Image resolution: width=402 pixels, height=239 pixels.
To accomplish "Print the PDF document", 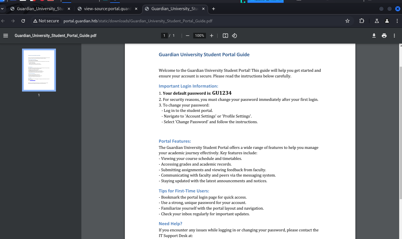I will tap(384, 36).
